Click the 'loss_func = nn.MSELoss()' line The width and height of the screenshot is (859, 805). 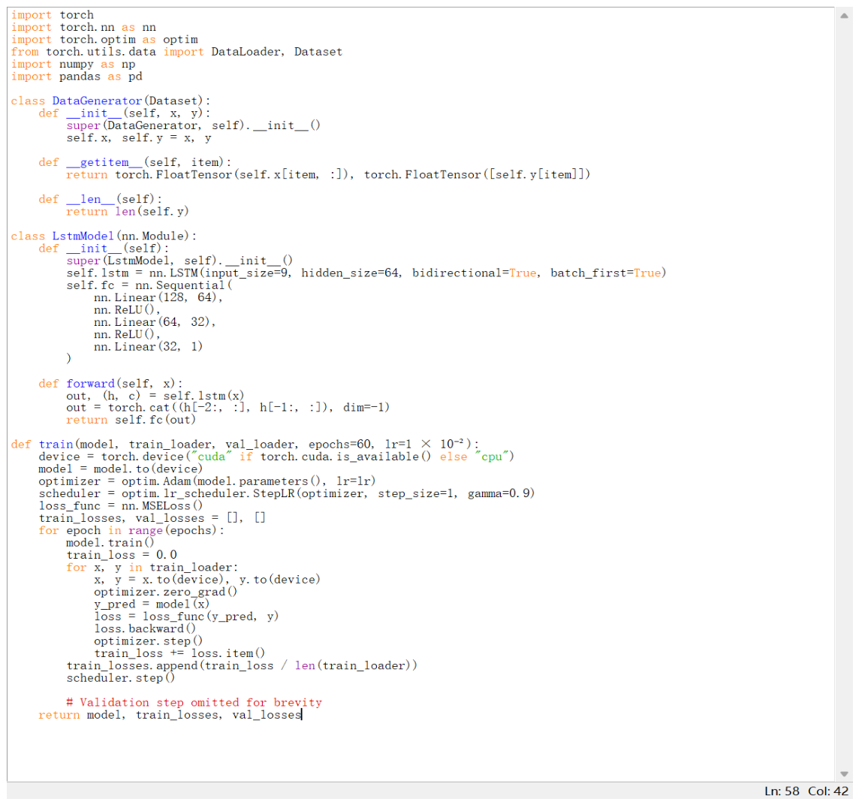tap(121, 506)
